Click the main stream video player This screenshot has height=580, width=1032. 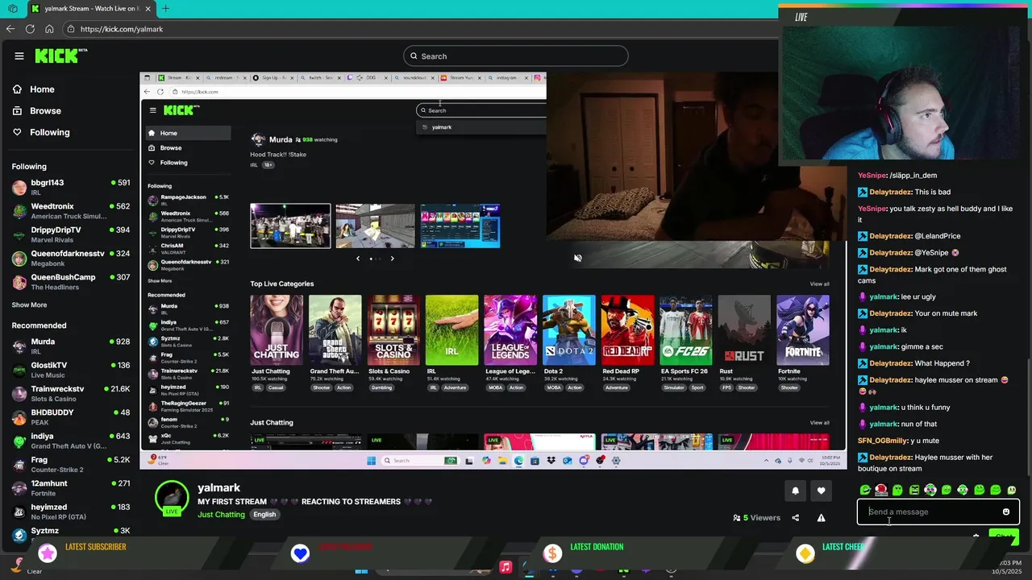click(x=493, y=270)
